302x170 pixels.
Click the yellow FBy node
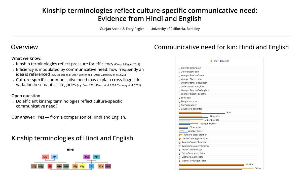[82, 166]
